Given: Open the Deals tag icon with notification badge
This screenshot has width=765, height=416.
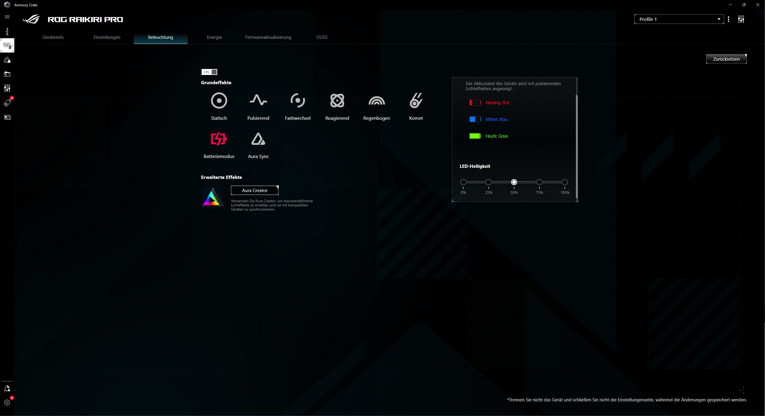Looking at the screenshot, I should coord(7,103).
